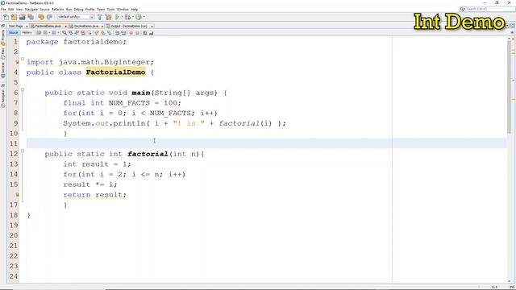Open the Refactor menu
This screenshot has height=290, width=516.
pos(57,9)
